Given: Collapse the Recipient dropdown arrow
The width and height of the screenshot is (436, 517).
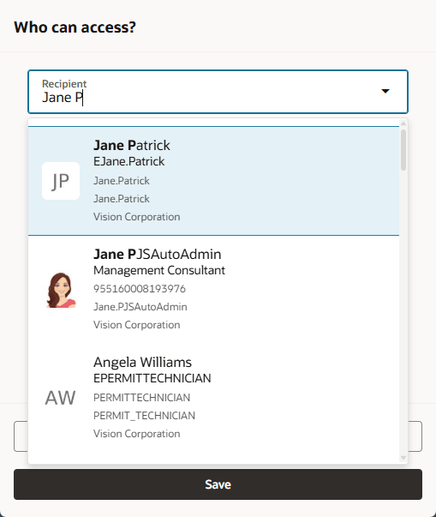Looking at the screenshot, I should coord(385,91).
